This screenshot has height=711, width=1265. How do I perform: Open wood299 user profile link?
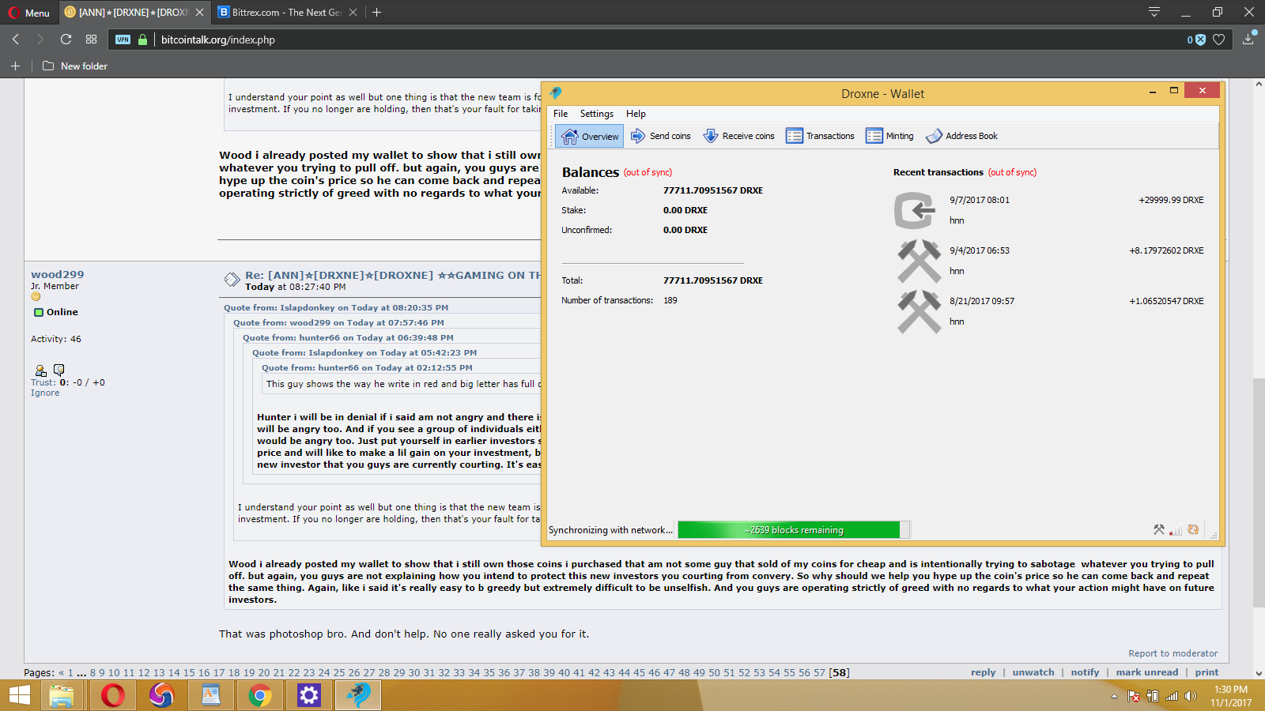(57, 274)
